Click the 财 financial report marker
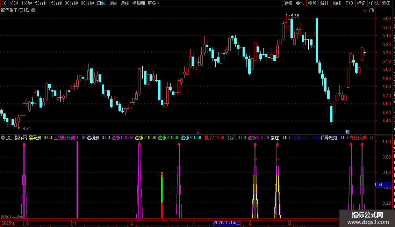The height and width of the screenshot is (227, 395). click(348, 132)
